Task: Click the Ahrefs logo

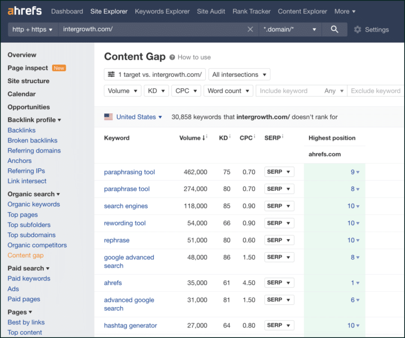Action: (x=24, y=10)
